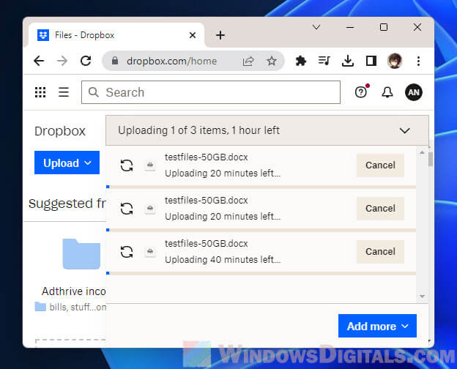This screenshot has width=457, height=369.
Task: Open the Extensions puzzle icon
Action: (x=300, y=61)
